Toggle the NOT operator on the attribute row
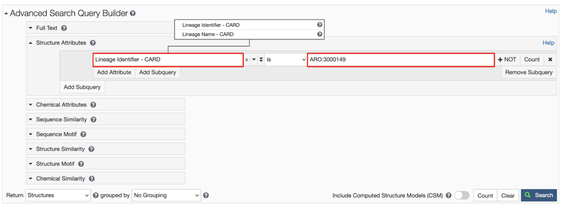Image resolution: width=564 pixels, height=210 pixels. 507,60
